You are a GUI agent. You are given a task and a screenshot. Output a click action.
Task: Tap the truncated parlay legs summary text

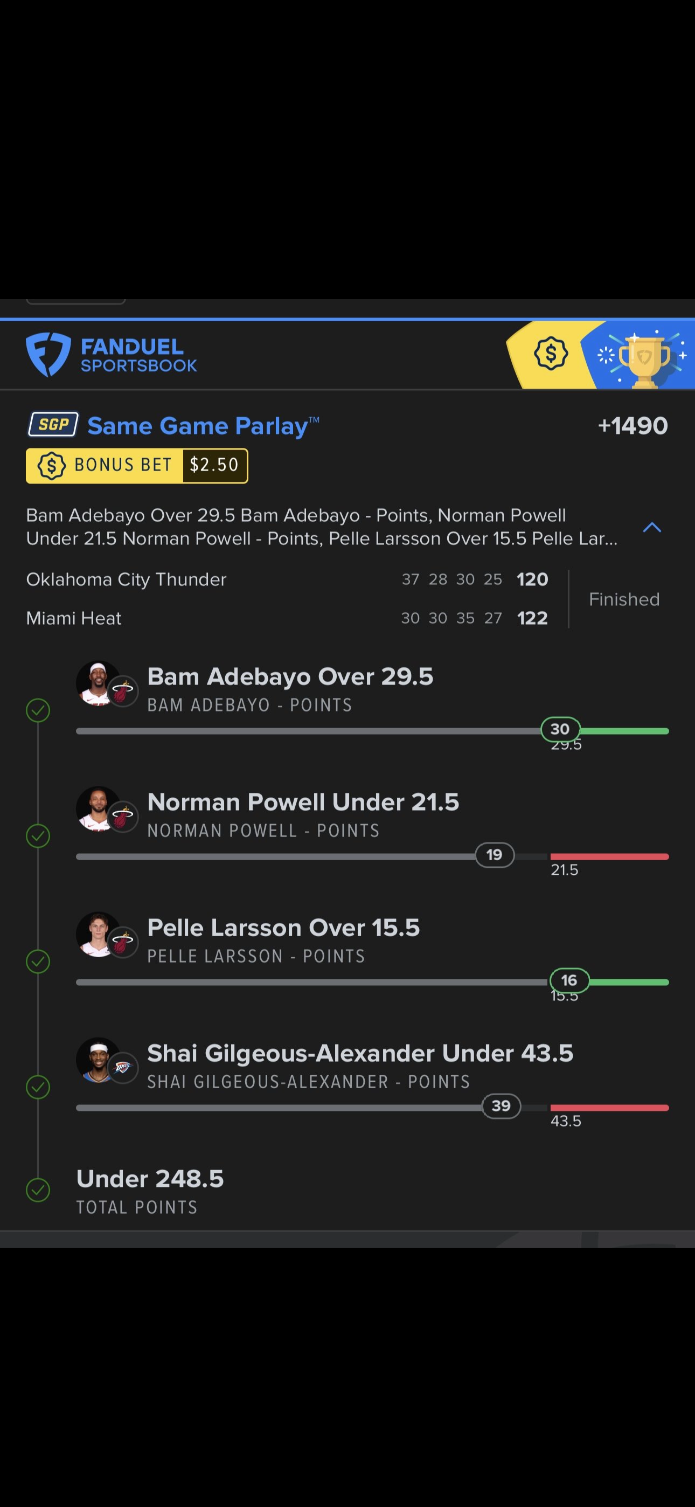click(322, 527)
